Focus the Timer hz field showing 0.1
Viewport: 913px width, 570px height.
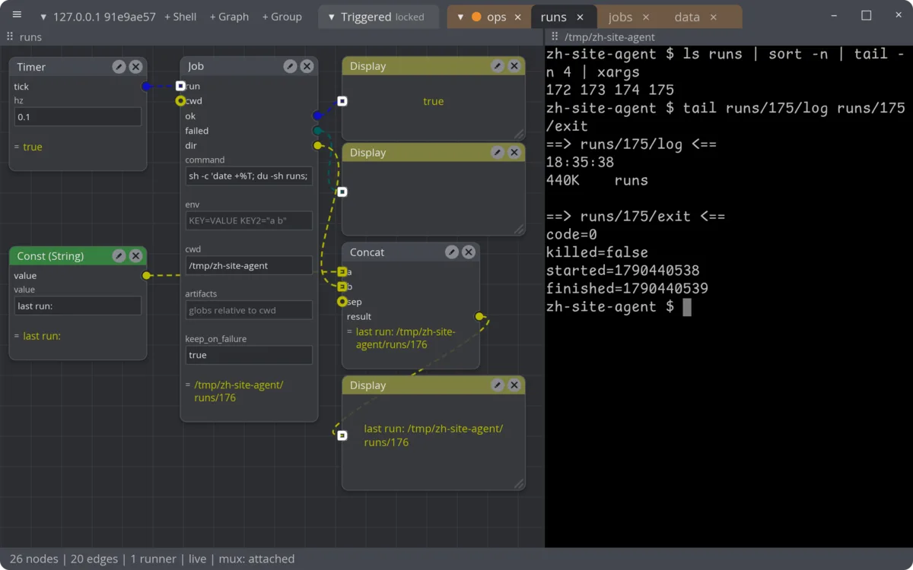coord(78,116)
